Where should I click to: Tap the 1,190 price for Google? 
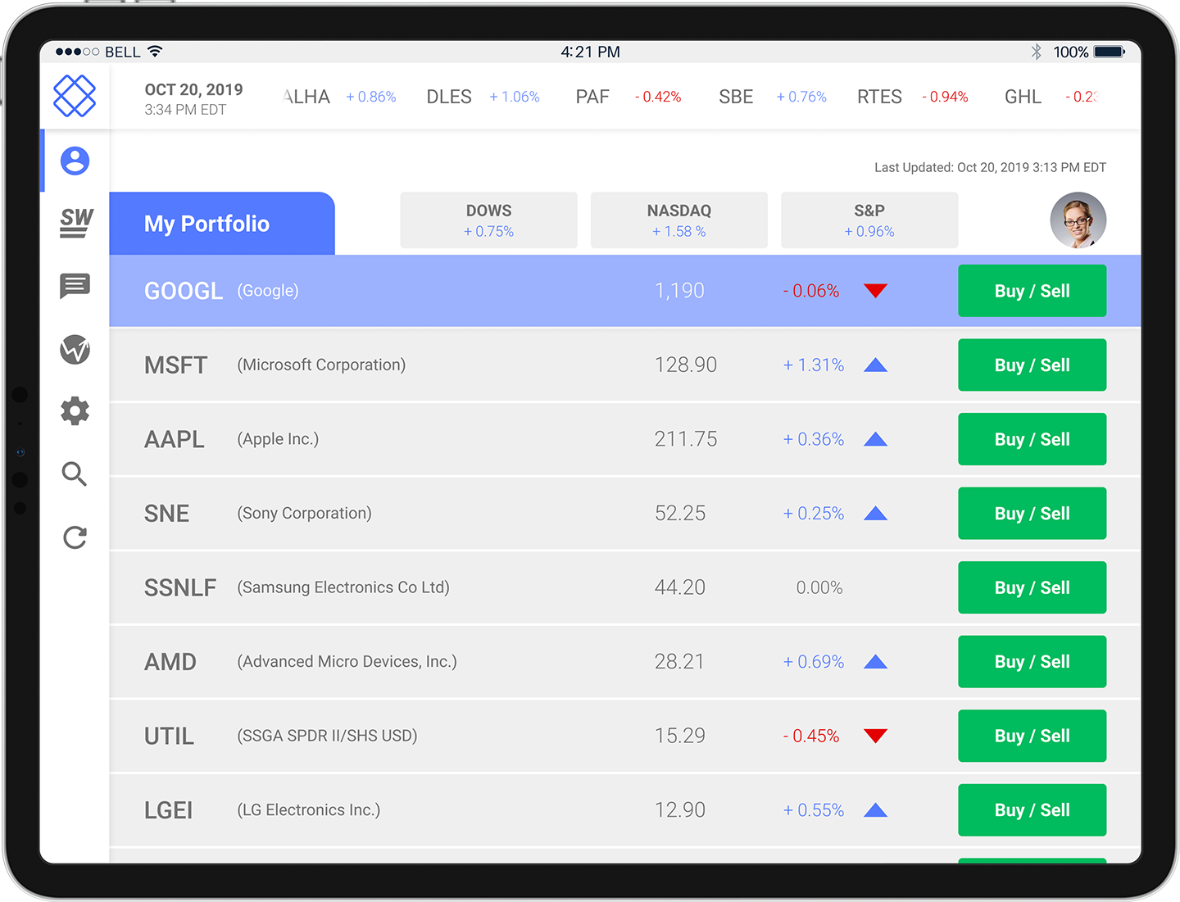[x=679, y=291]
